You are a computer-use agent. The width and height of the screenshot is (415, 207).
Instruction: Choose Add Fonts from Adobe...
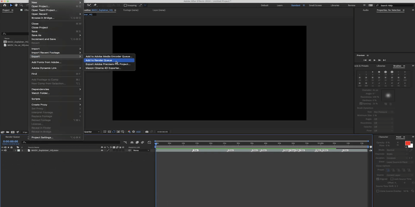[x=56, y=62]
